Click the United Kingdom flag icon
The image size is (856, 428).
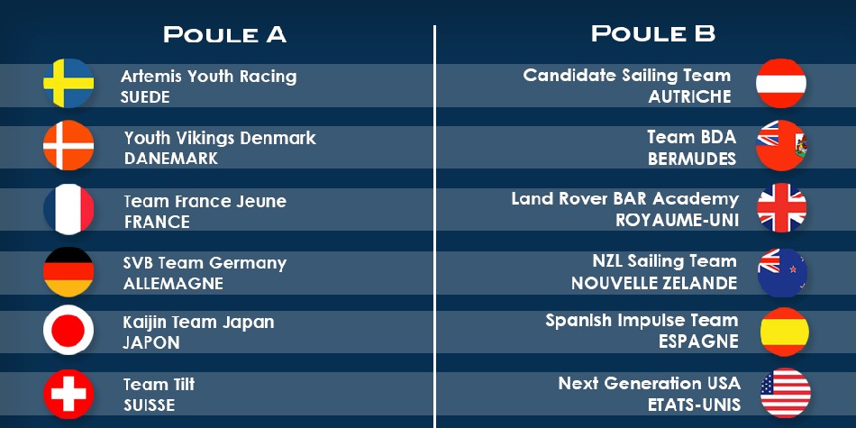782,207
